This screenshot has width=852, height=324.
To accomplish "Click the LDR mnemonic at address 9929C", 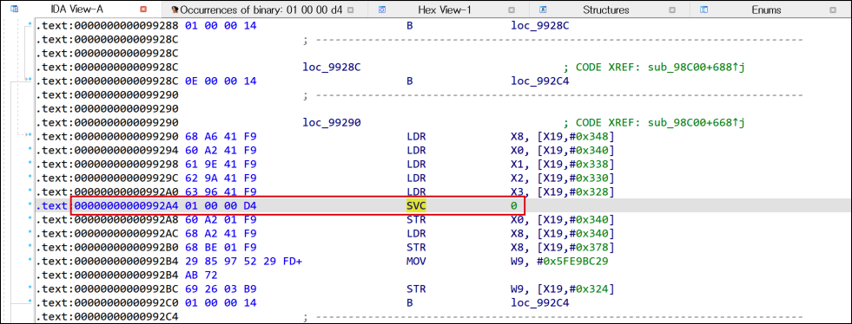I will [416, 178].
